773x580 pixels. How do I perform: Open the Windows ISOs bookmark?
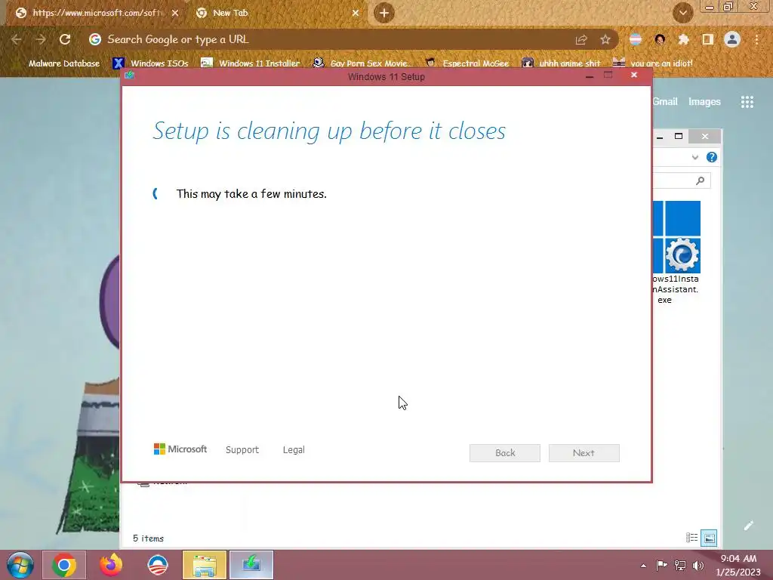[151, 63]
